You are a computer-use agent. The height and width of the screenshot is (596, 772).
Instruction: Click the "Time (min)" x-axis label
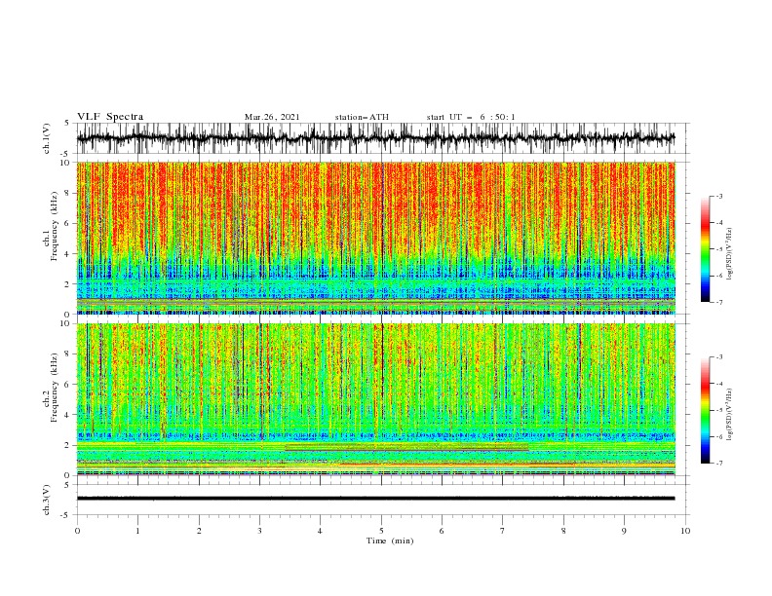tap(390, 540)
